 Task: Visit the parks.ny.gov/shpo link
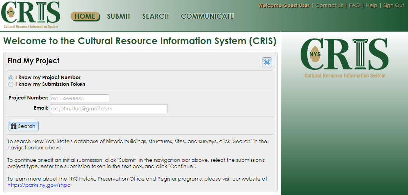pyautogui.click(x=39, y=185)
